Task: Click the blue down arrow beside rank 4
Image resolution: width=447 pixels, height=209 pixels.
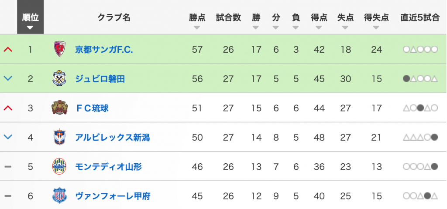Action: coord(8,138)
